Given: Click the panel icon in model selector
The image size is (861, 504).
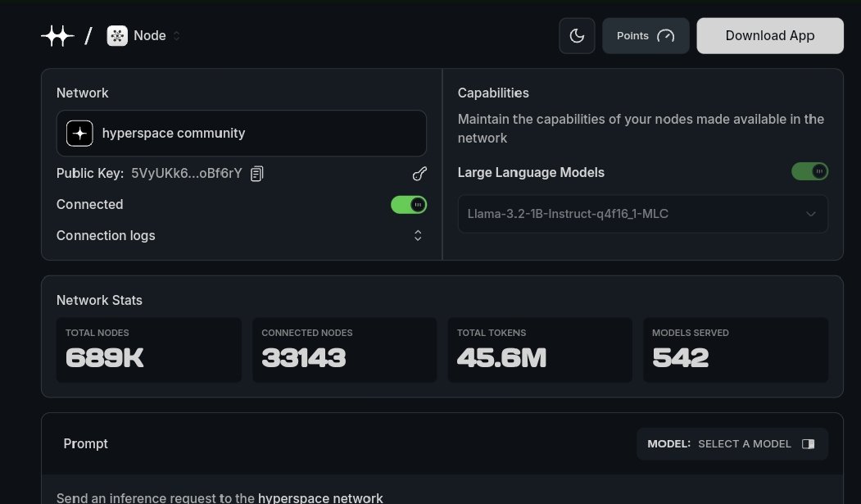Looking at the screenshot, I should [x=808, y=444].
